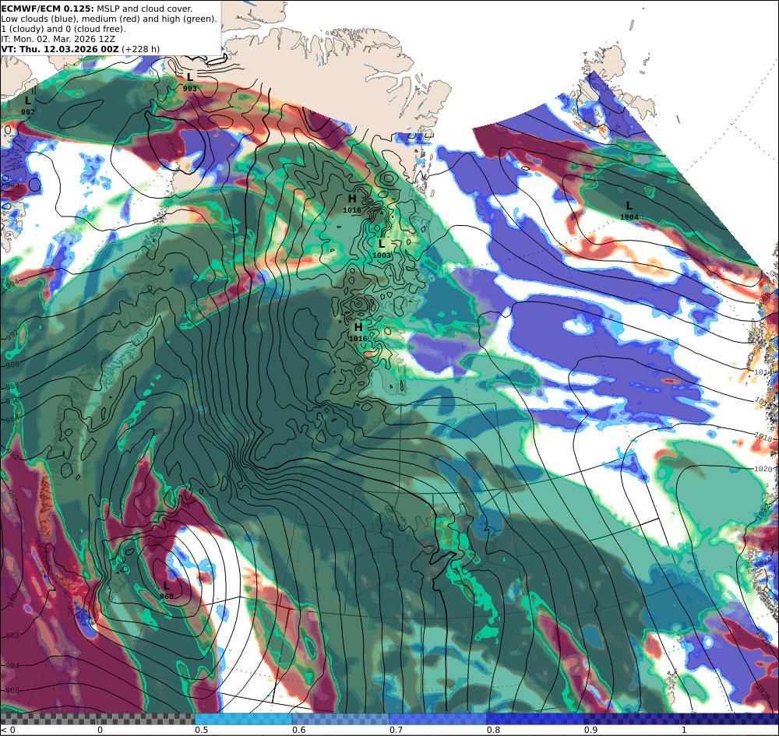Click the "Low clouds (blue), medium (red)" legend line
This screenshot has width=779, height=736.
click(109, 19)
